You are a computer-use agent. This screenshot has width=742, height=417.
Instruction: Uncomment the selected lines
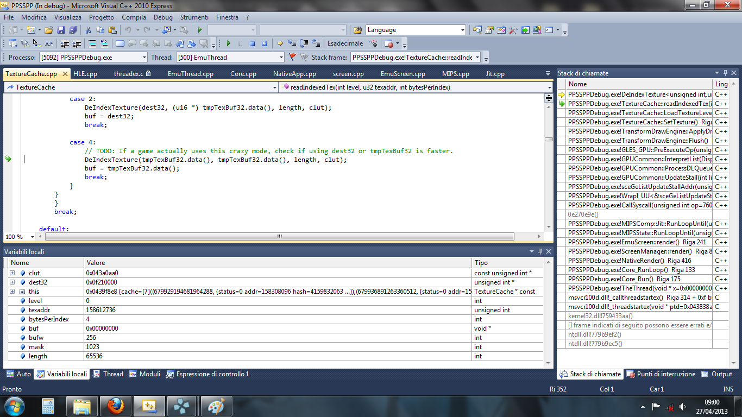pos(104,43)
